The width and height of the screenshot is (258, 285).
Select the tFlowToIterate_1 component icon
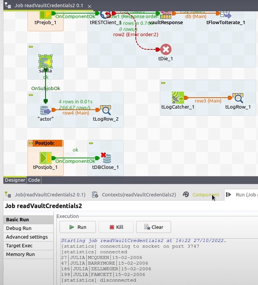[x=226, y=15]
